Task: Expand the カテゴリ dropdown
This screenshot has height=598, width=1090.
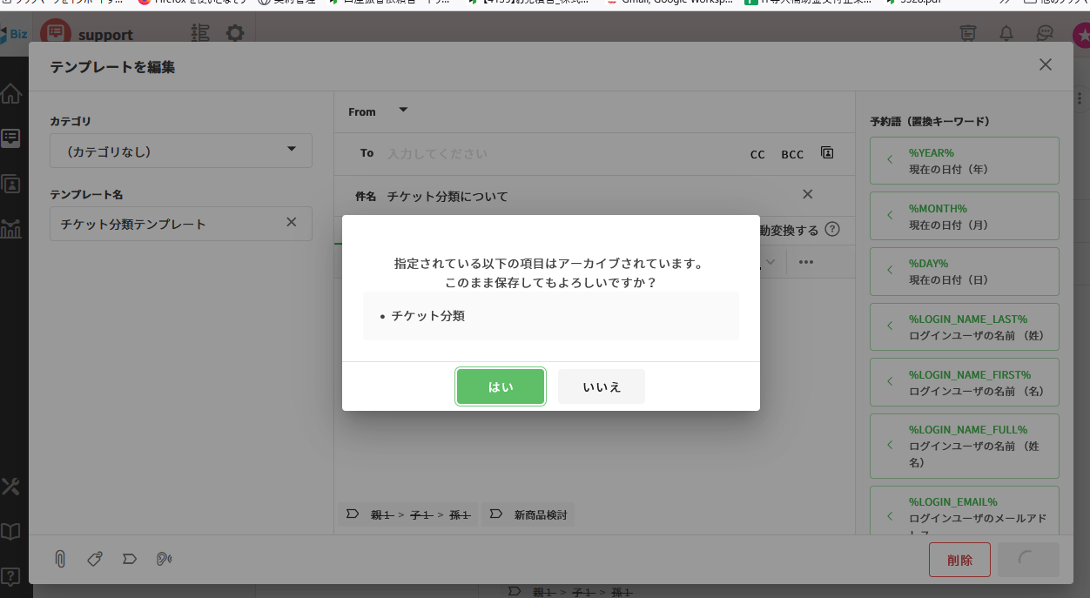Action: [x=292, y=150]
